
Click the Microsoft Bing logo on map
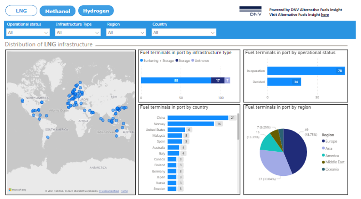17,190
